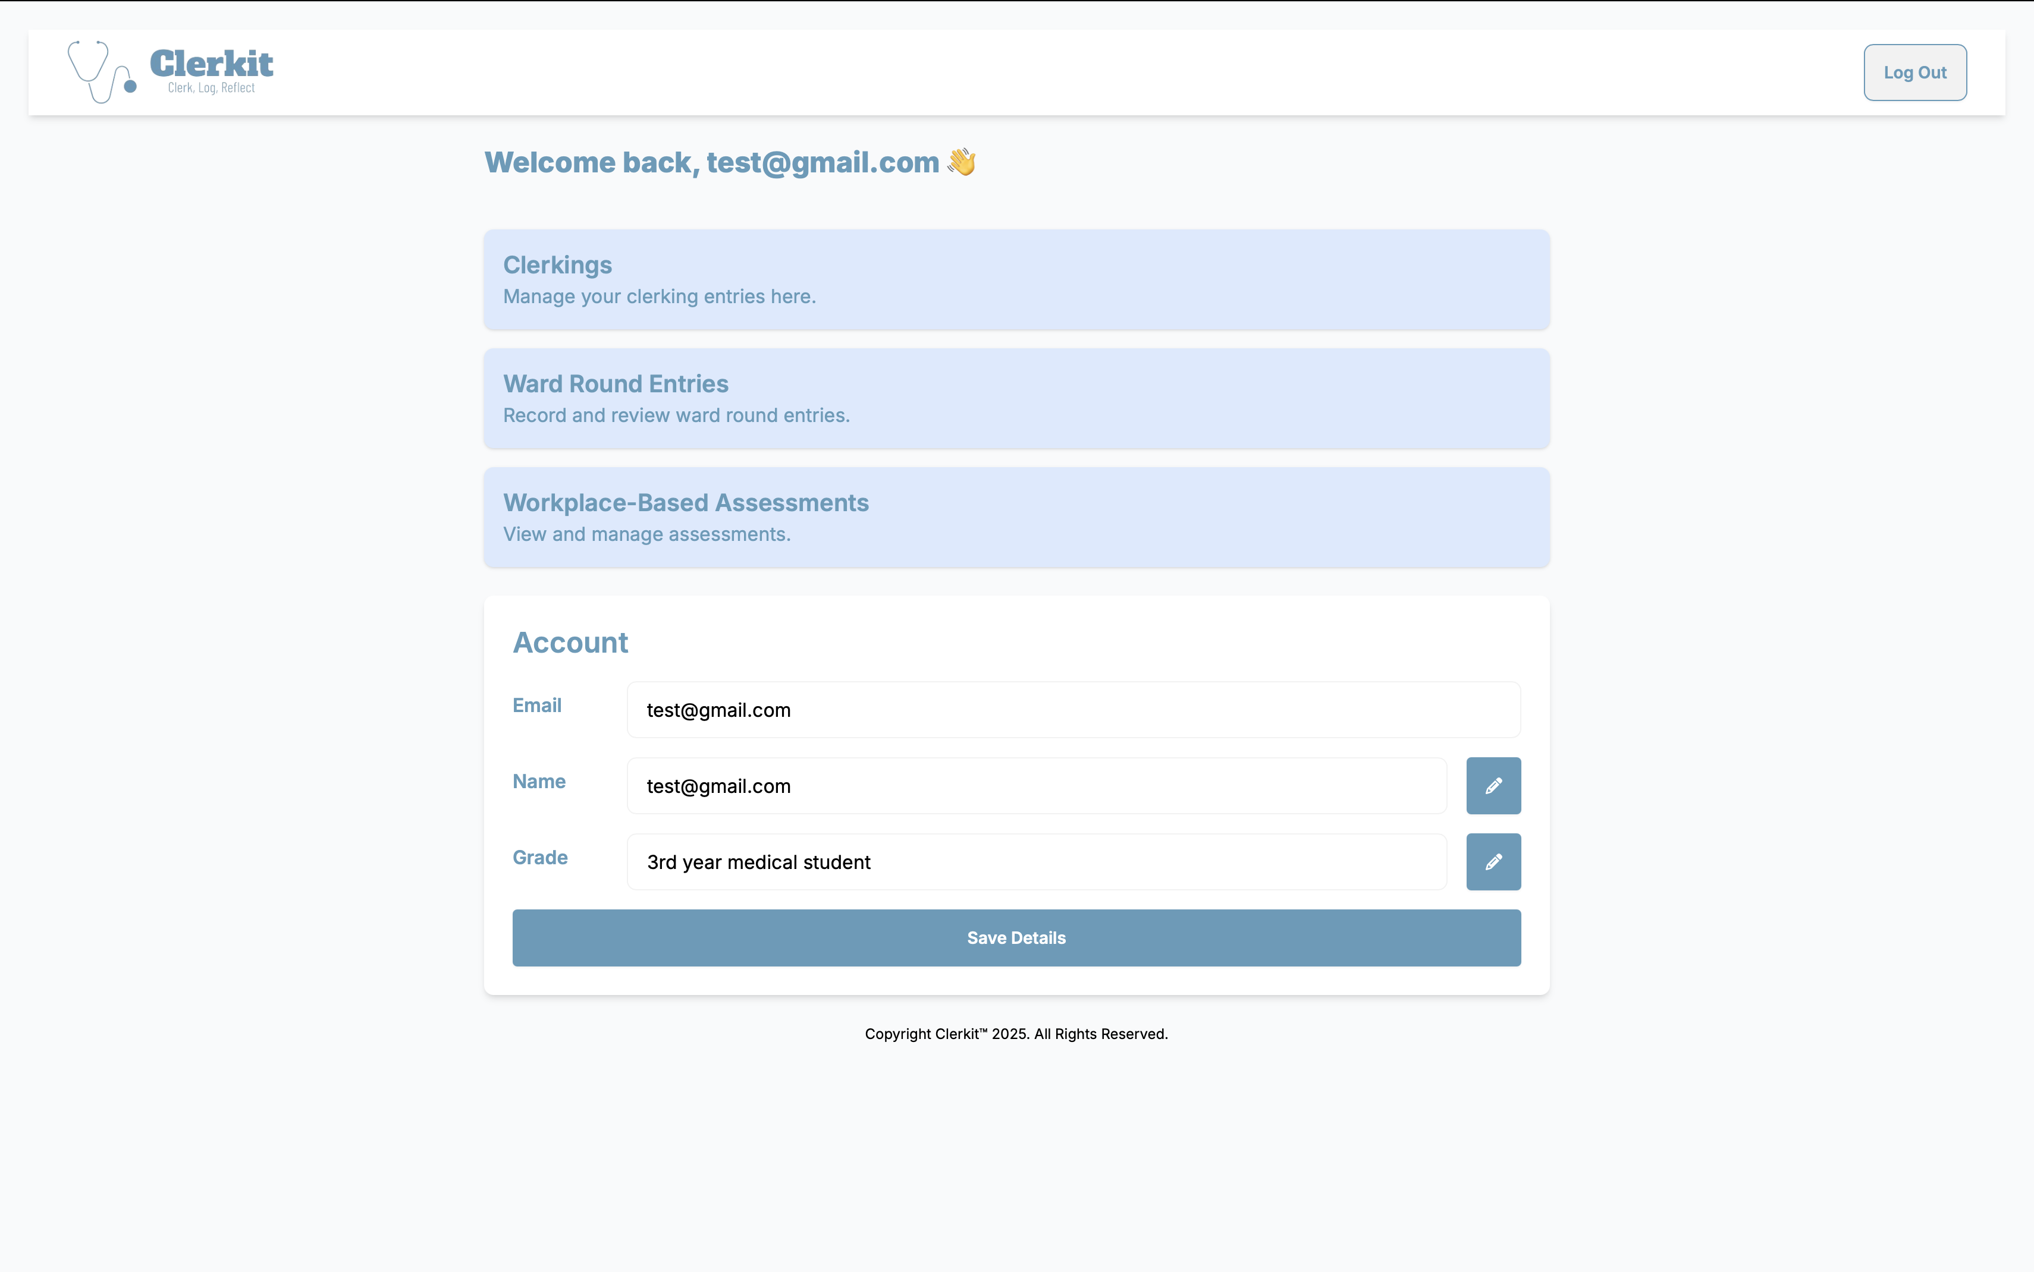Image resolution: width=2034 pixels, height=1272 pixels.
Task: Click into the Grade input field
Action: coord(1036,861)
